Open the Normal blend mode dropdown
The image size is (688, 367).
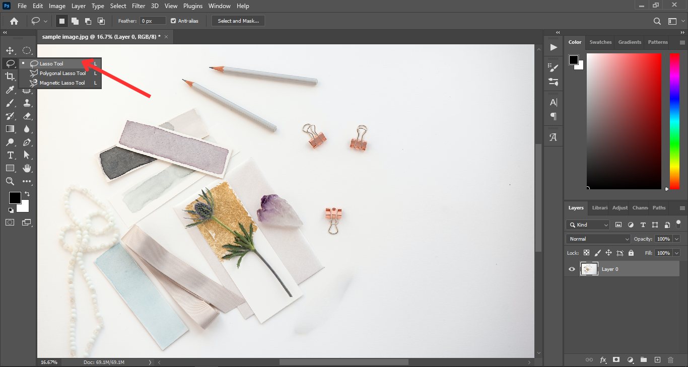[598, 239]
